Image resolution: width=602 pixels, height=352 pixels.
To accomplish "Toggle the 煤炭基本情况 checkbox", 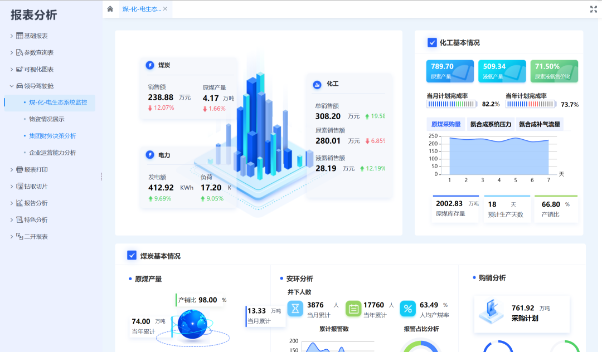I will (132, 256).
